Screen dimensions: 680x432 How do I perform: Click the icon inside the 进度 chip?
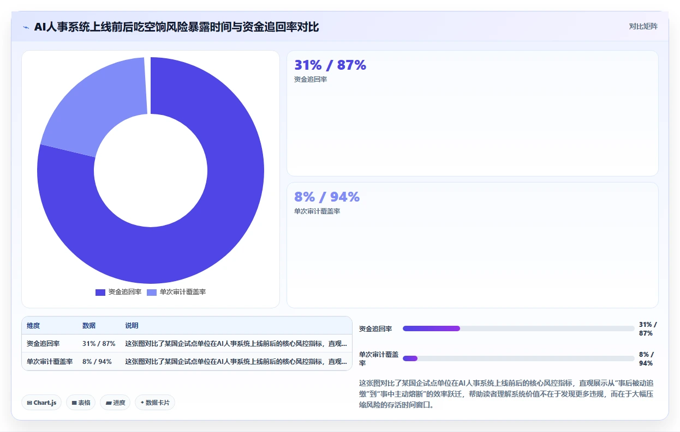(x=108, y=403)
